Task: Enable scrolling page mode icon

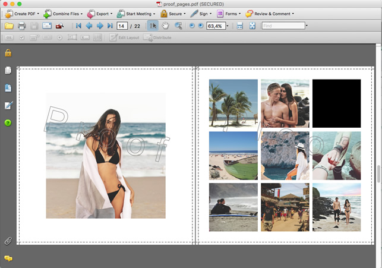Action: (x=240, y=26)
